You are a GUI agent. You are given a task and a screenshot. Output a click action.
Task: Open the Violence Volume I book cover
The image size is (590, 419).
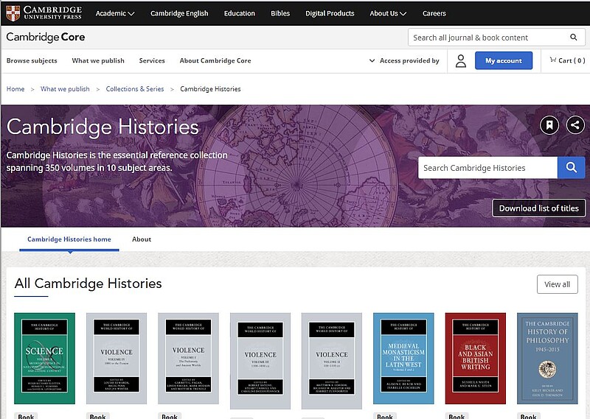tap(188, 359)
